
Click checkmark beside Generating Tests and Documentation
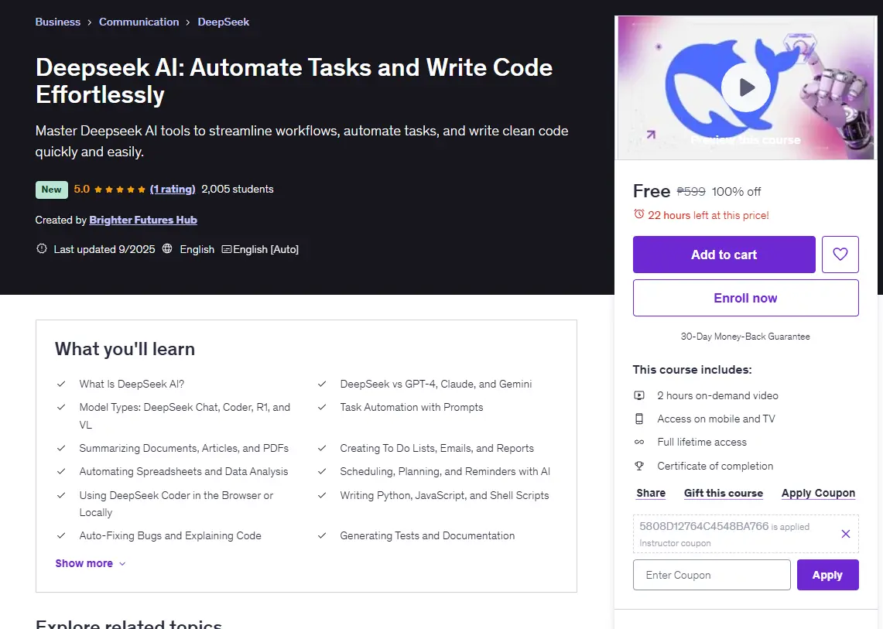click(x=322, y=535)
